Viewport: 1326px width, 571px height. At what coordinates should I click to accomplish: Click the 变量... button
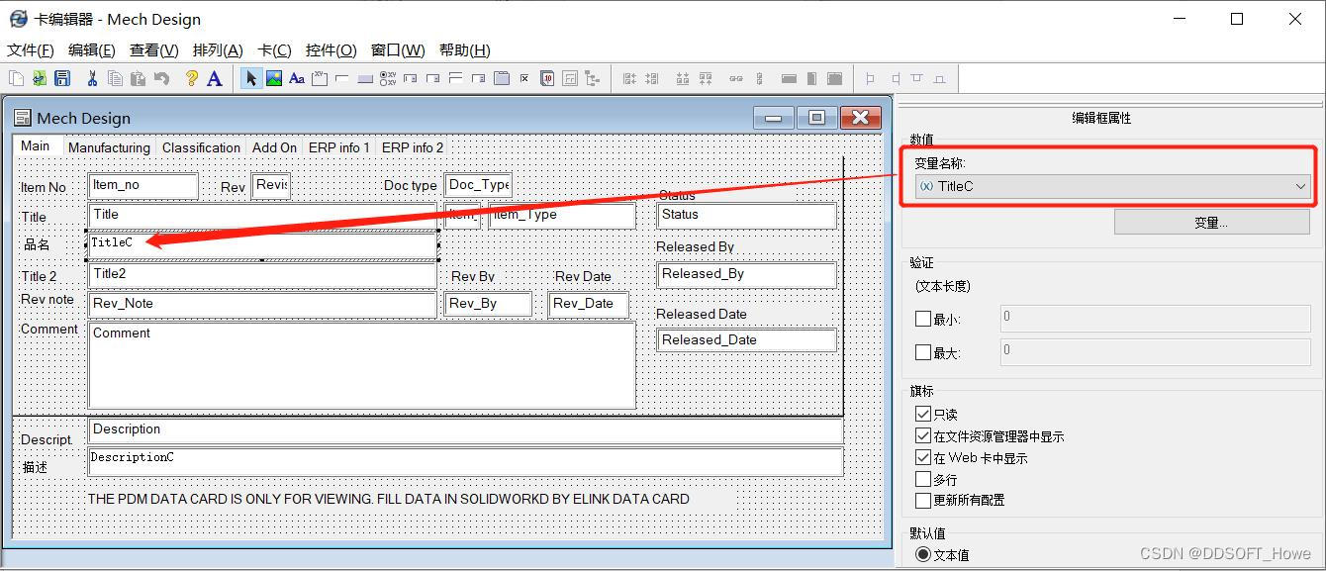pyautogui.click(x=1211, y=223)
